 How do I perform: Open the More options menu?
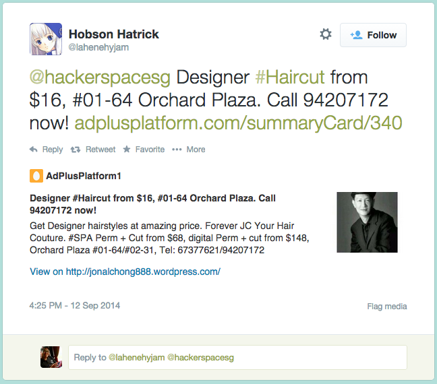pos(189,150)
